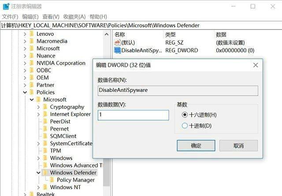Click the Nuance folder icon
282x196 pixels.
(x=32, y=56)
